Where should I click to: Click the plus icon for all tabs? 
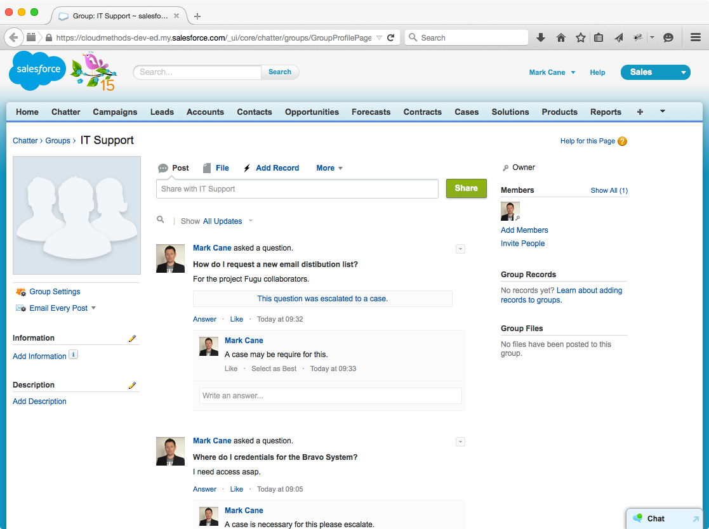tap(640, 112)
